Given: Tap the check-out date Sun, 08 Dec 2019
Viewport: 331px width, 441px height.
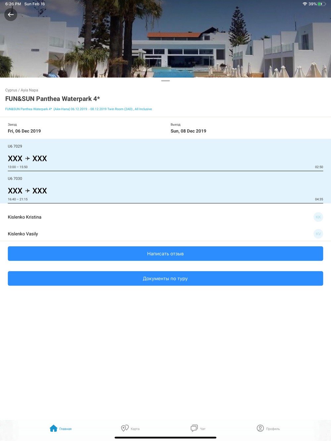Looking at the screenshot, I should [x=188, y=131].
